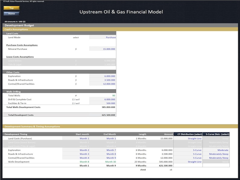Open the Land Mode Purchase selector
Viewport: 240px width, 180px height.
[x=103, y=37]
